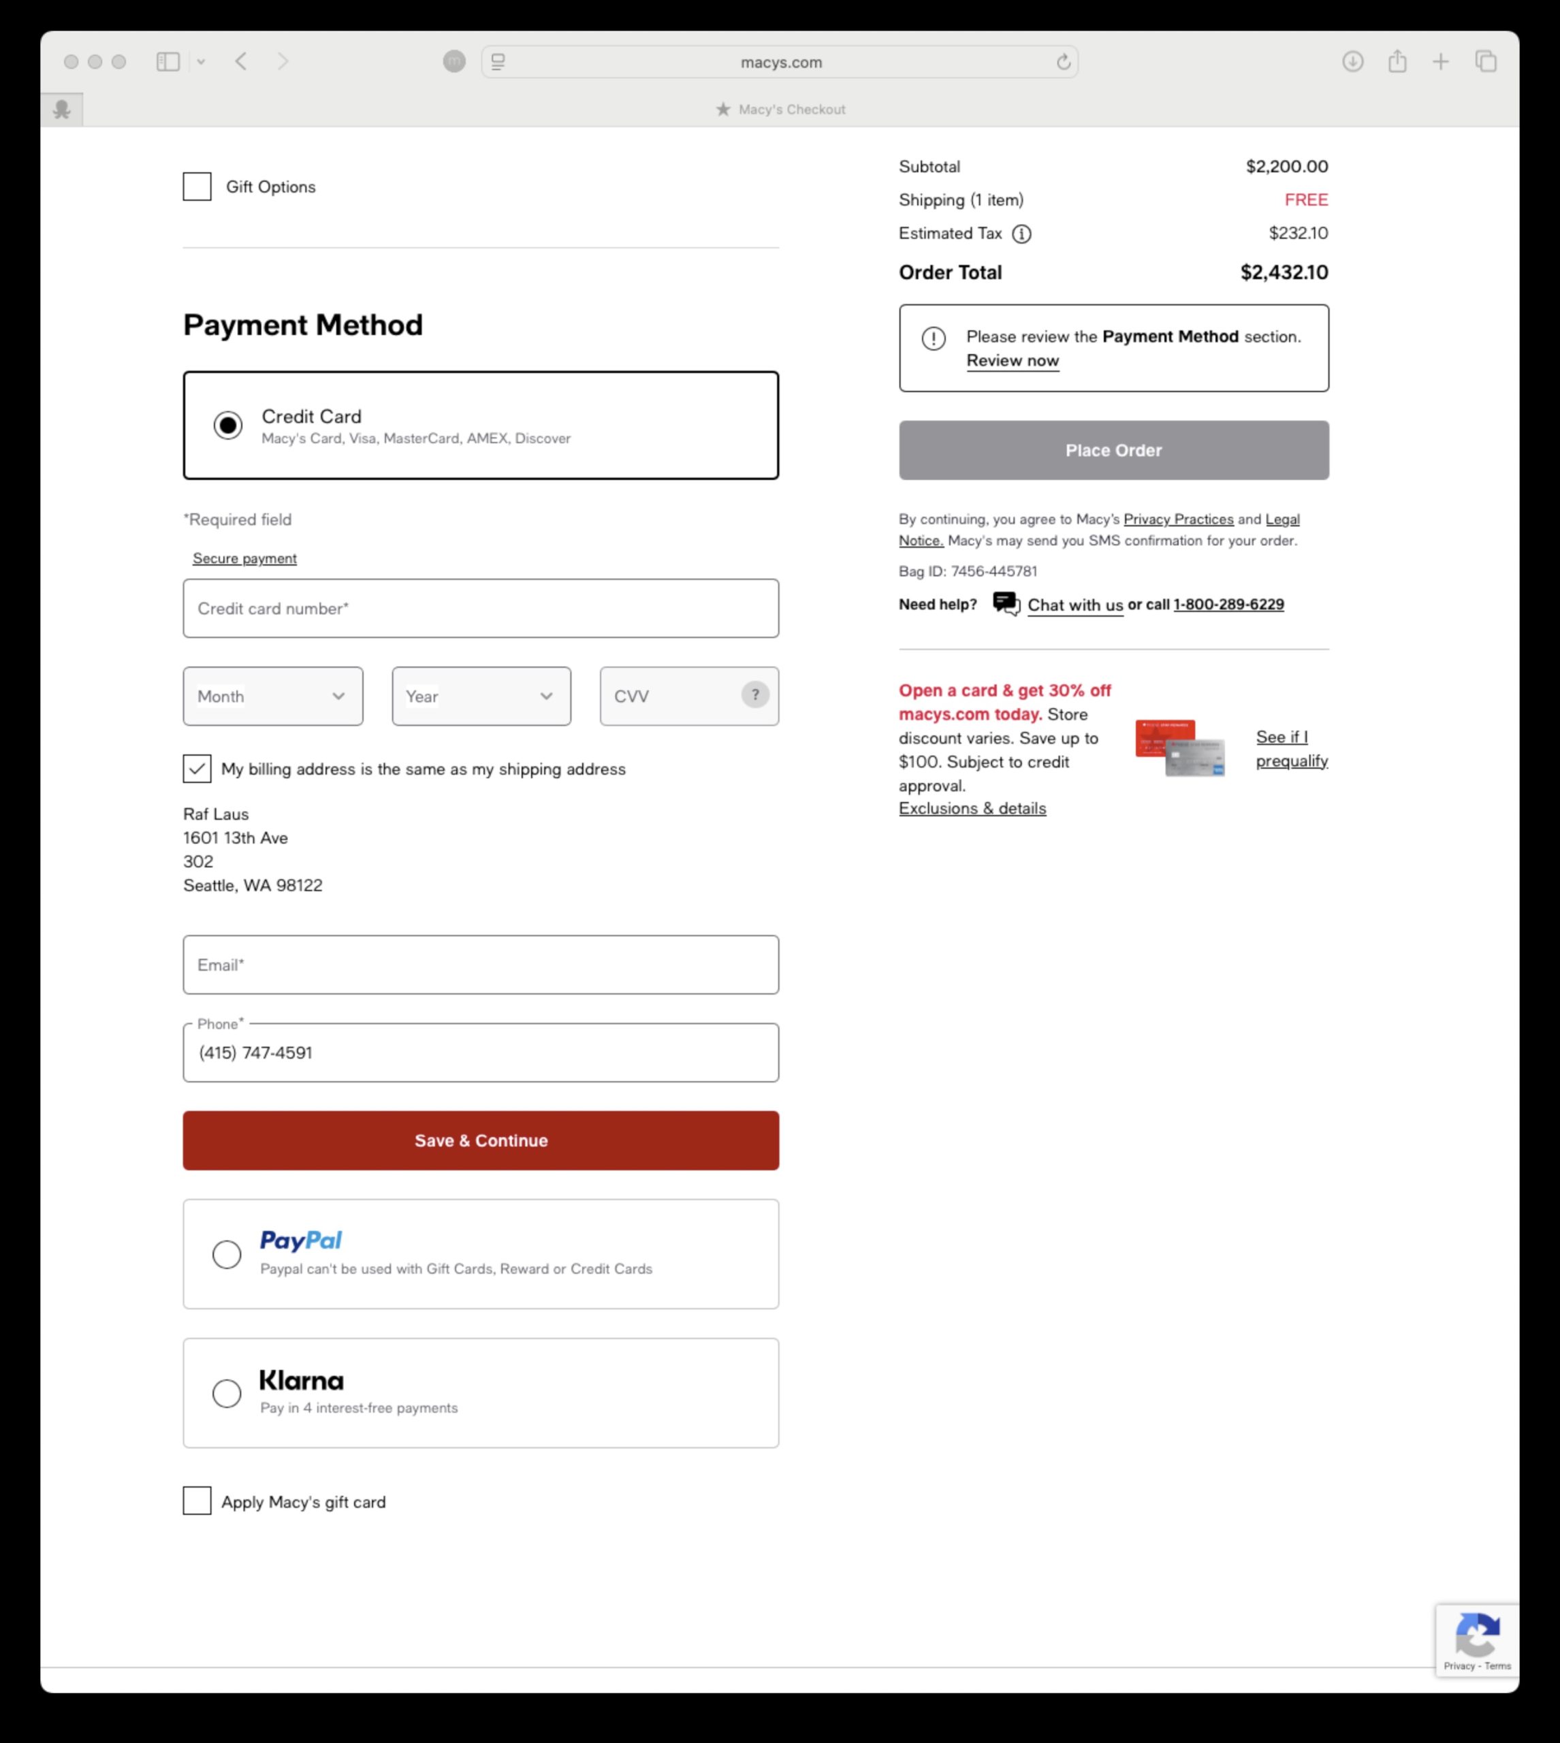Viewport: 1560px width, 1743px height.
Task: Select the PayPal payment radio button
Action: [227, 1255]
